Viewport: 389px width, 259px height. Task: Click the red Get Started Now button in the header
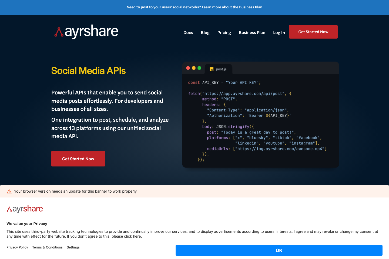(313, 32)
